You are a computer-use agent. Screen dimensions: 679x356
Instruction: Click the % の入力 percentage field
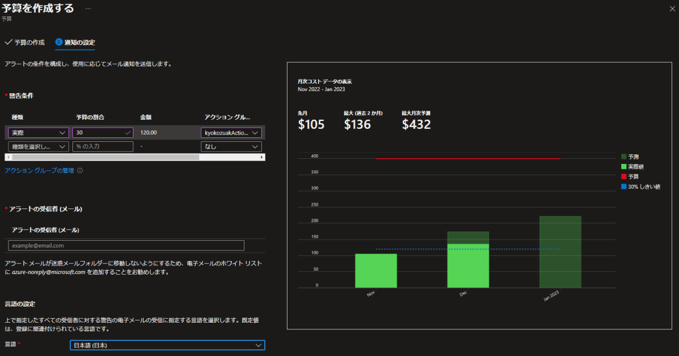103,146
